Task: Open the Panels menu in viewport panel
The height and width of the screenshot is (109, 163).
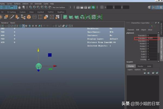Action: pyautogui.click(x=13, y=23)
